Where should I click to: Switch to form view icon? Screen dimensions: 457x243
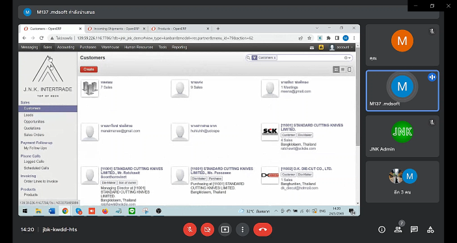pyautogui.click(x=349, y=70)
